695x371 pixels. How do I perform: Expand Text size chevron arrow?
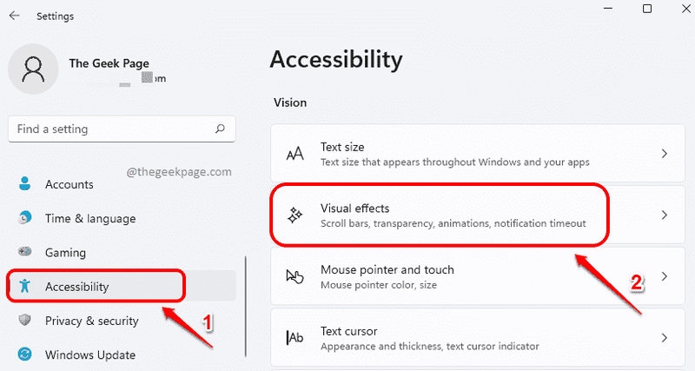pyautogui.click(x=664, y=154)
